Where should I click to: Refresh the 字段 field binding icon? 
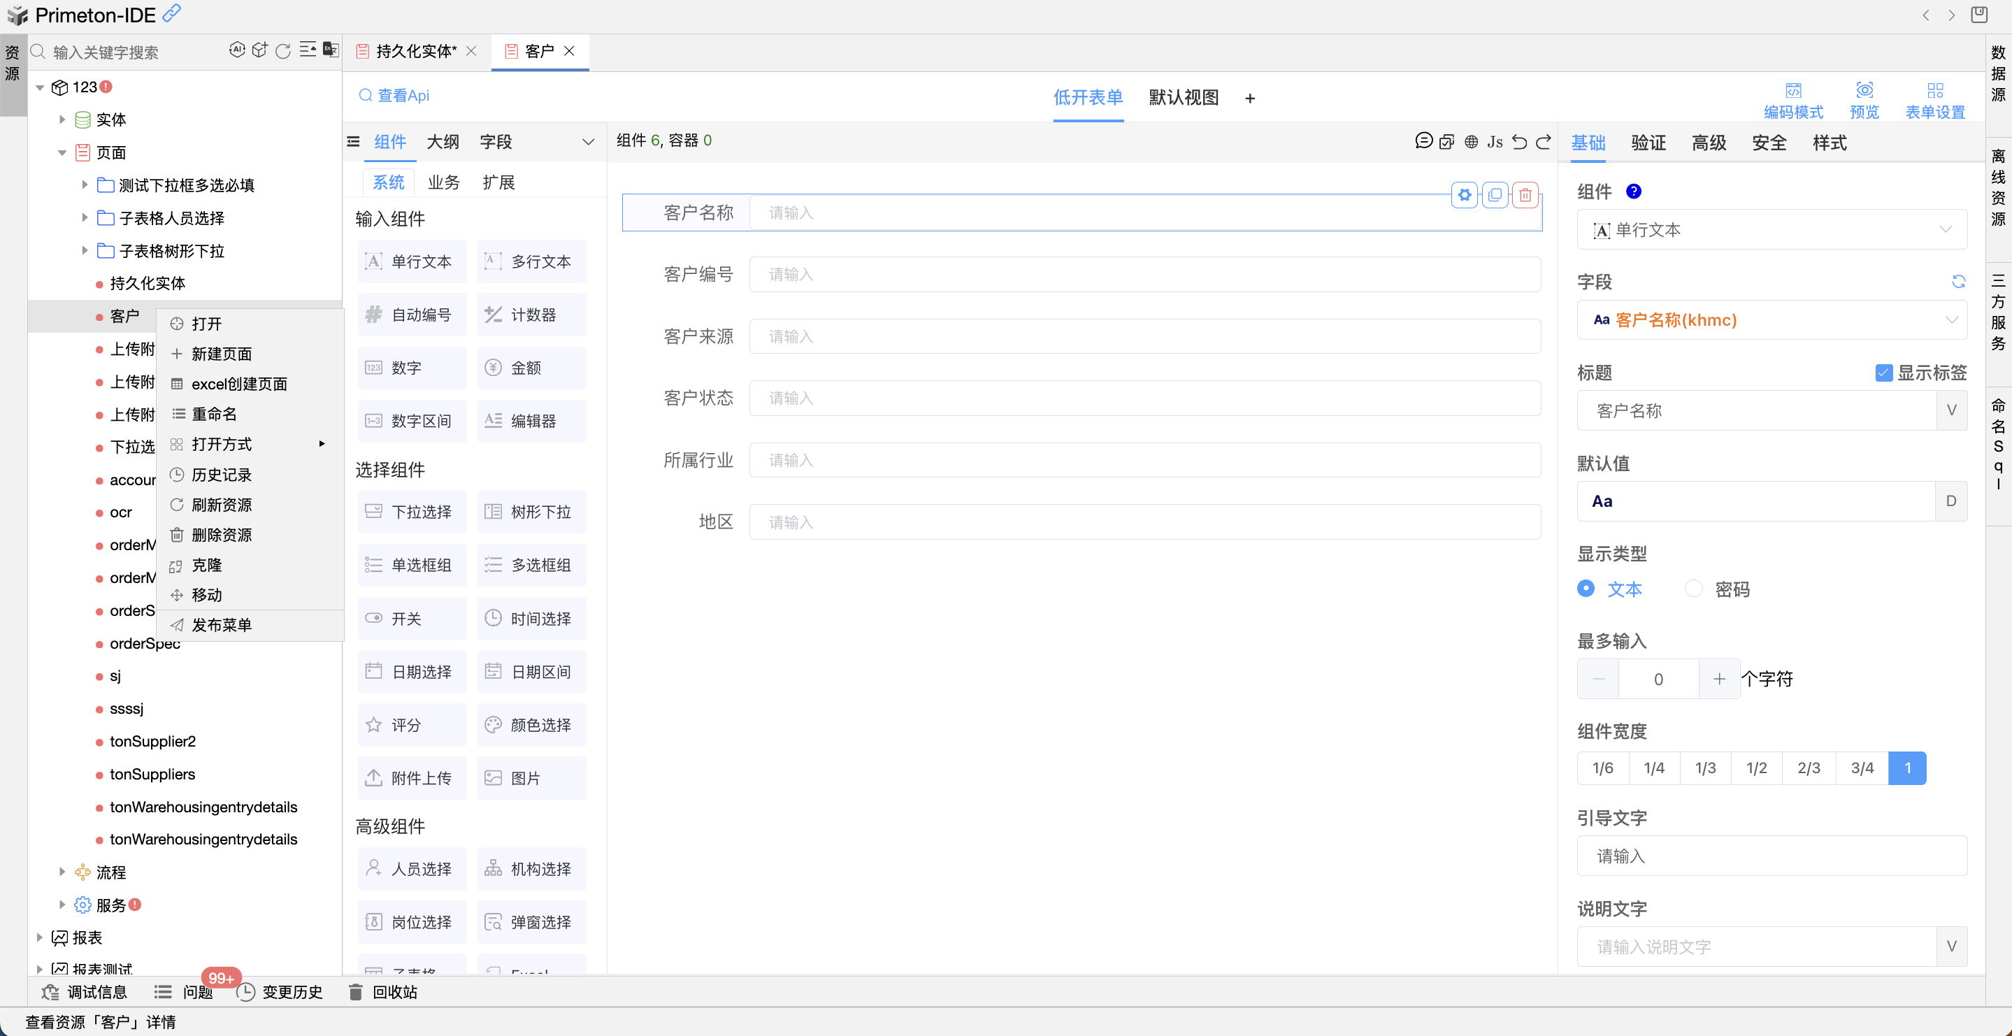pos(1958,281)
